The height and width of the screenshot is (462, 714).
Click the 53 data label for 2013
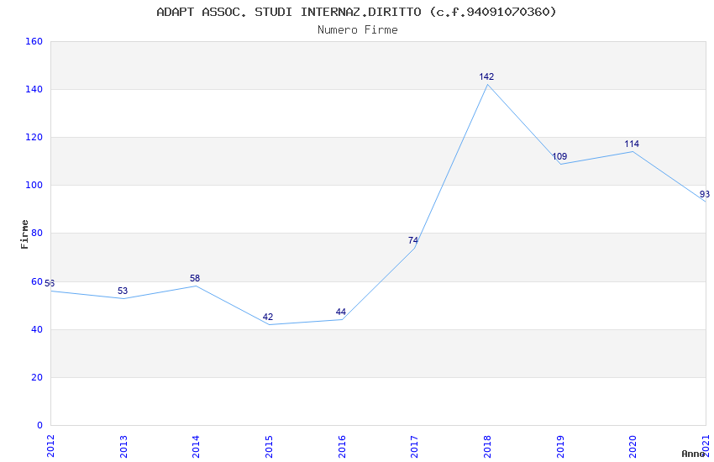point(123,291)
